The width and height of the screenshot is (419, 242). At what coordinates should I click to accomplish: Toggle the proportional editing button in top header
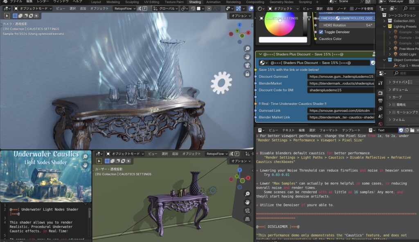click(209, 9)
